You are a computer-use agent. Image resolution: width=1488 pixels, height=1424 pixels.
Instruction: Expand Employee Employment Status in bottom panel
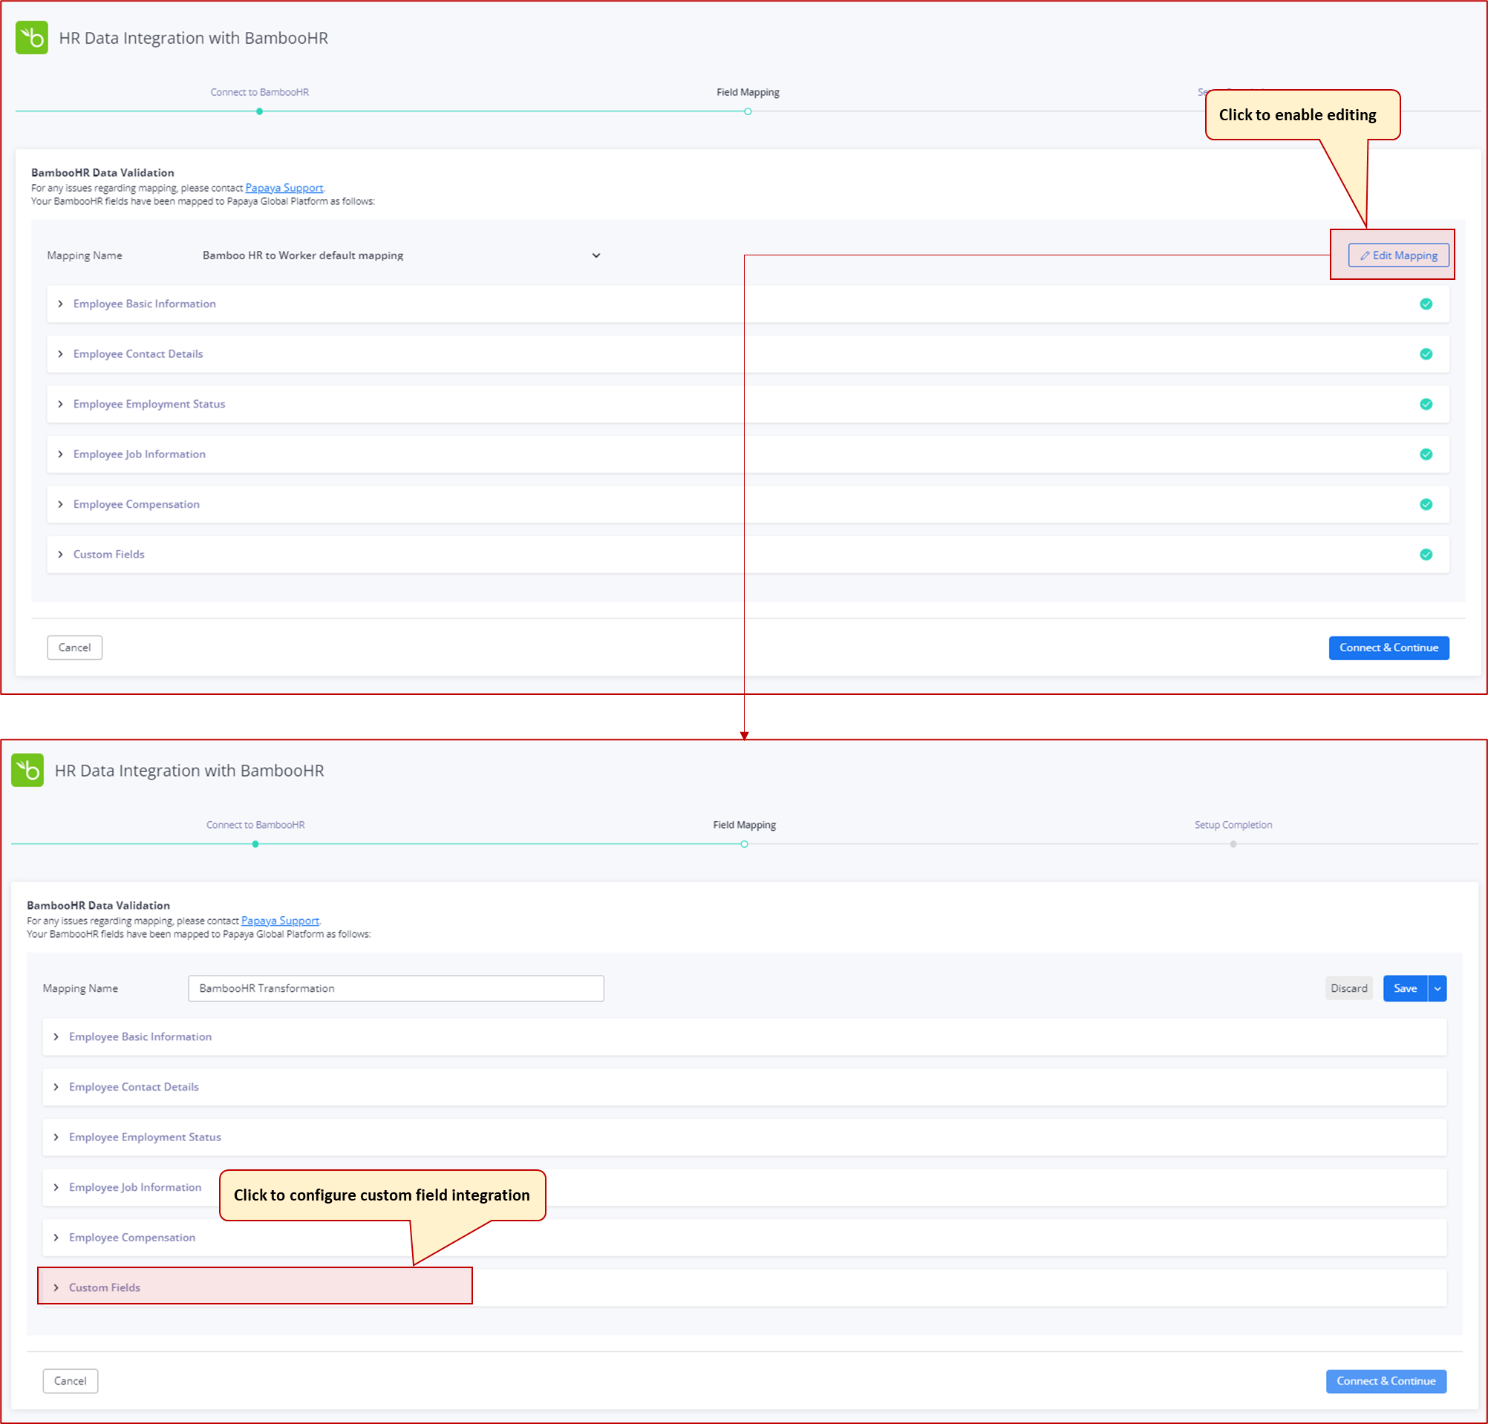tap(56, 1137)
